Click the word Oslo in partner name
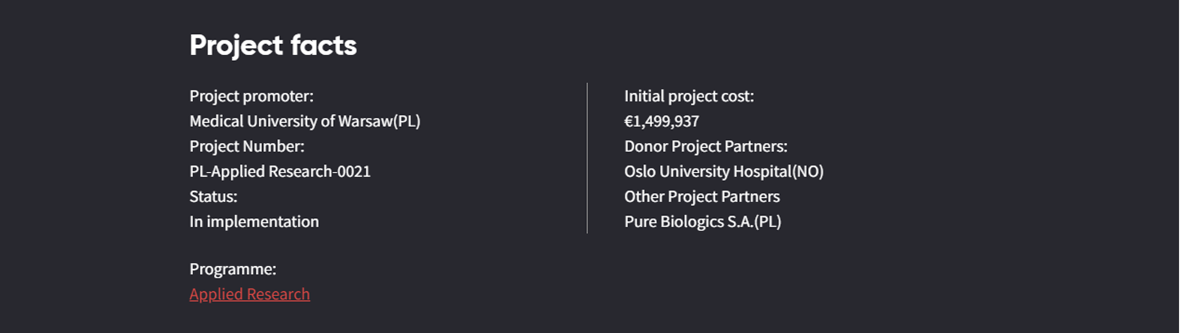 pyautogui.click(x=640, y=171)
